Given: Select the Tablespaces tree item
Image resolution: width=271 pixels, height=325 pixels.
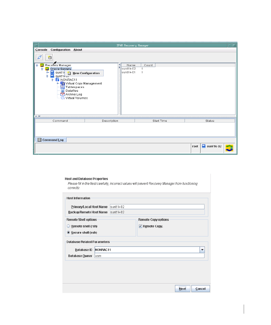Looking at the screenshot, I should (x=75, y=87).
